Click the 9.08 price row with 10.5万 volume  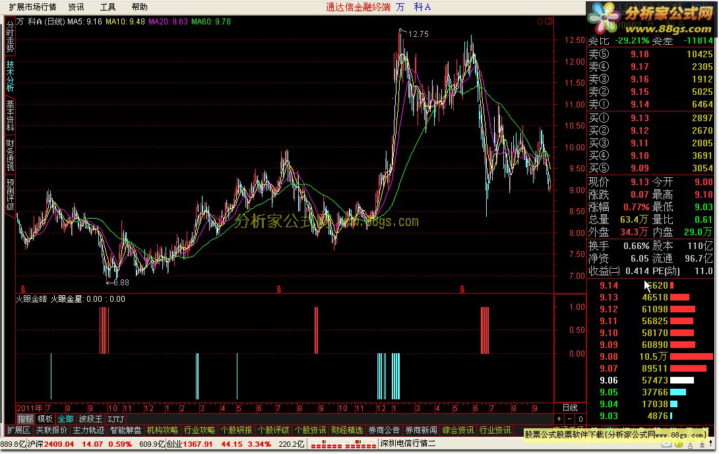pos(656,356)
